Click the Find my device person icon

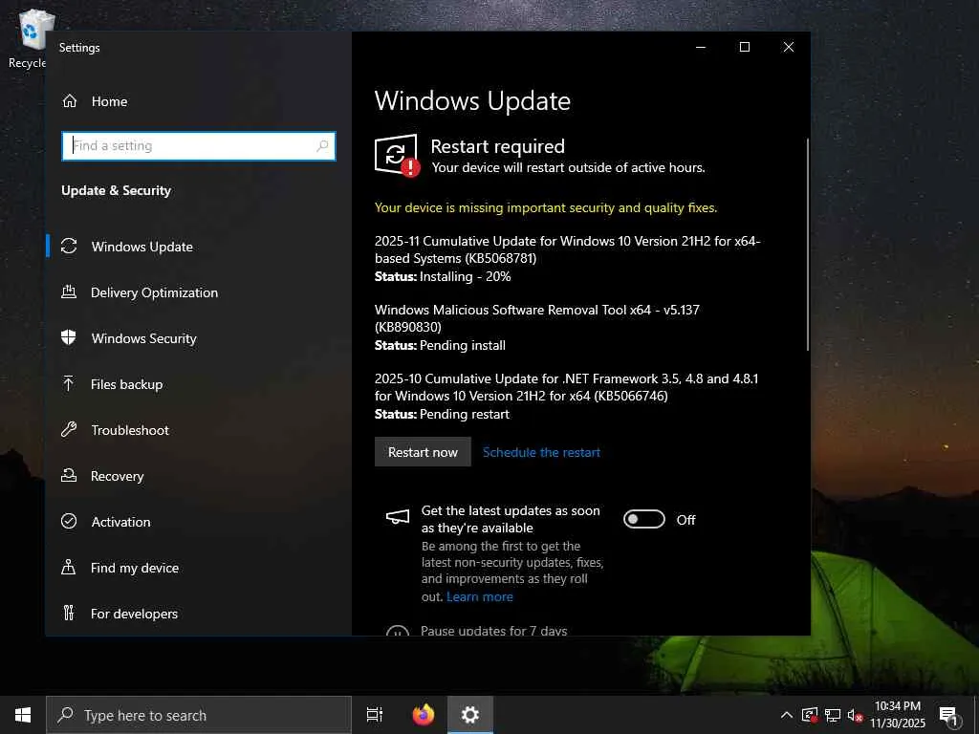pos(69,568)
